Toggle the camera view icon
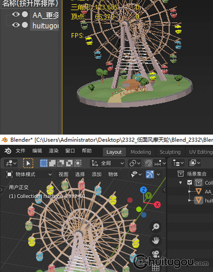Image resolution: width=213 pixels, height=272 pixels. pos(155,254)
